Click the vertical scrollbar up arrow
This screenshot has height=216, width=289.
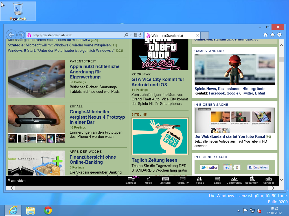[x=281, y=45]
